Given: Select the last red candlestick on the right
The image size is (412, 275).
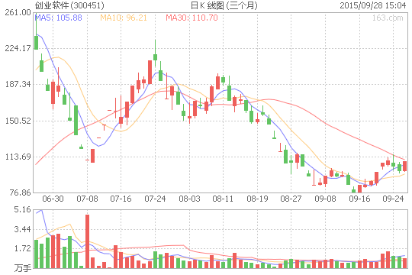Looking at the screenshot, I should [x=404, y=167].
